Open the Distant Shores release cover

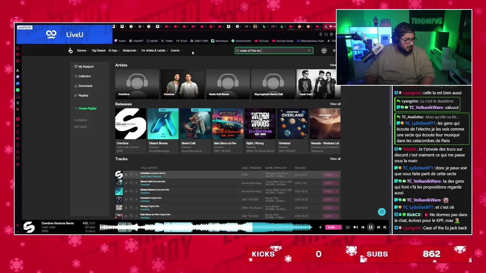click(163, 124)
